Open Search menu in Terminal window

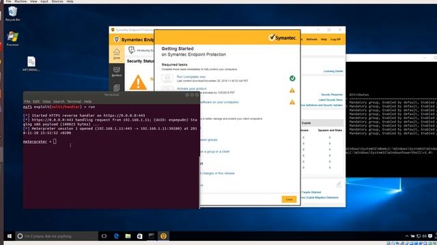(59, 101)
